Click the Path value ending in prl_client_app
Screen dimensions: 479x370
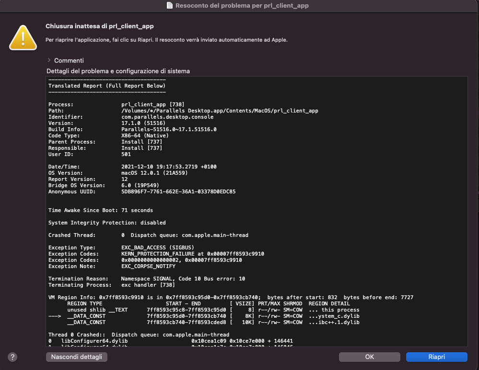220,111
